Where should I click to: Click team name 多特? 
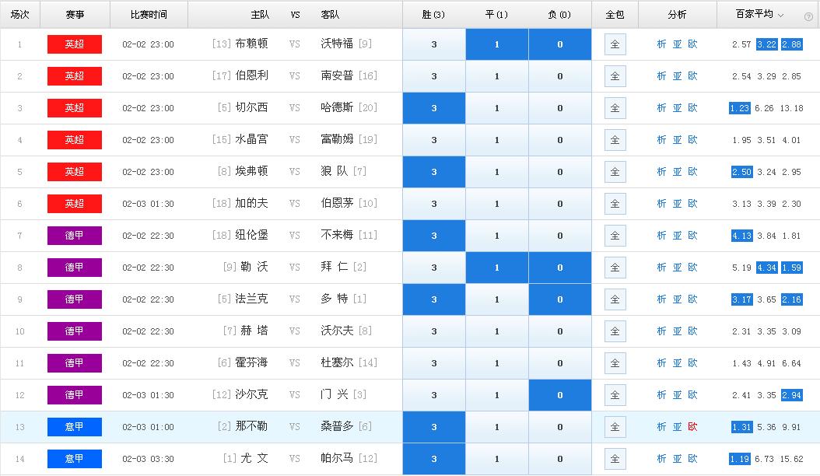point(335,299)
